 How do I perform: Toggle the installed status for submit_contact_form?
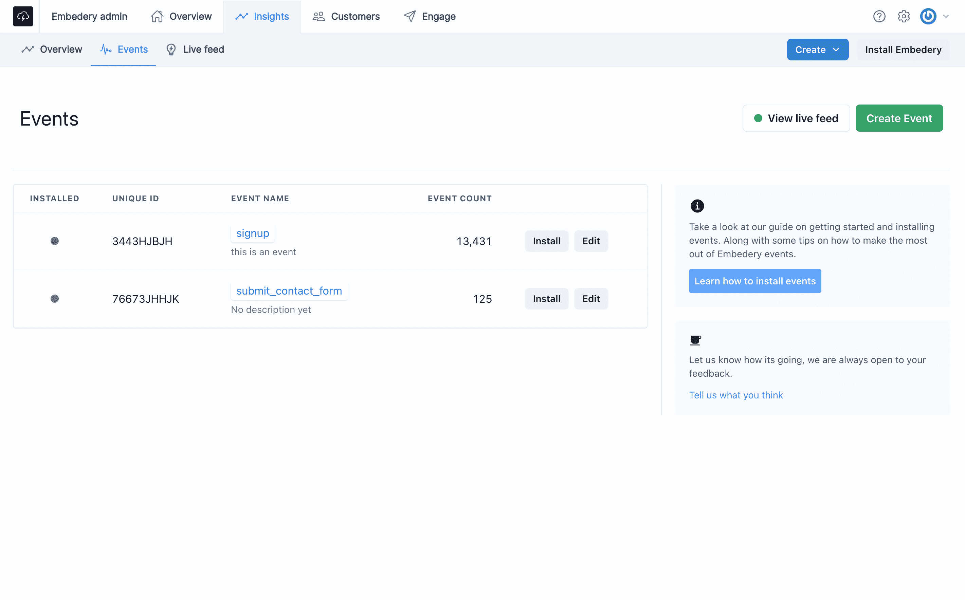click(54, 299)
